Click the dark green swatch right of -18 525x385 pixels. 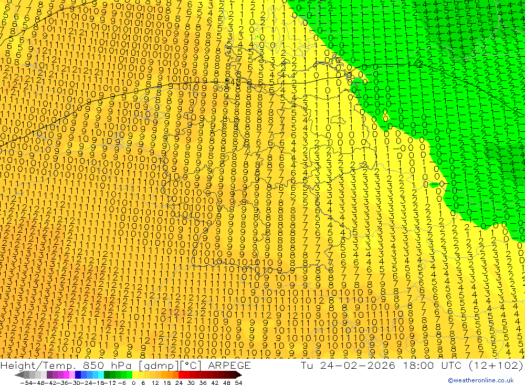click(x=107, y=375)
